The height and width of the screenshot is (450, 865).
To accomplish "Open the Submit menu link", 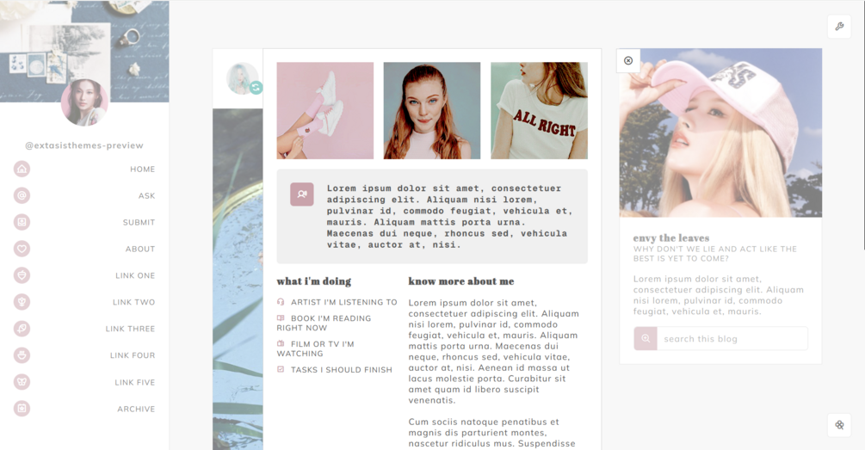I will coord(139,222).
